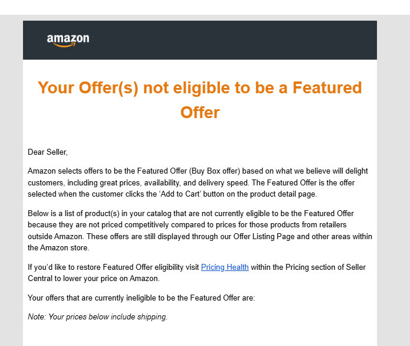Click the word 'Offer' on heading's second line
Screen dimensions: 410x346
click(199, 112)
